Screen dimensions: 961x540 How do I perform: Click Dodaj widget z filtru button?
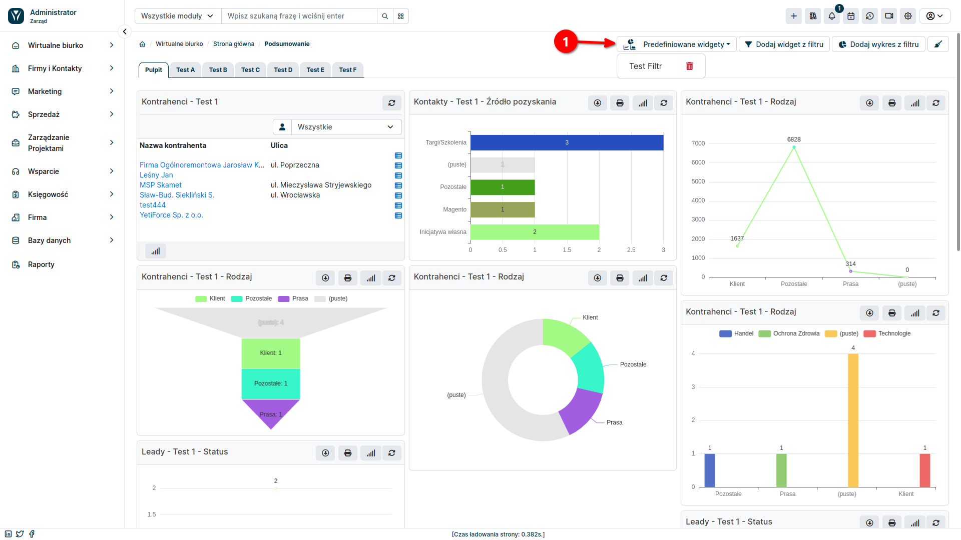(x=784, y=44)
